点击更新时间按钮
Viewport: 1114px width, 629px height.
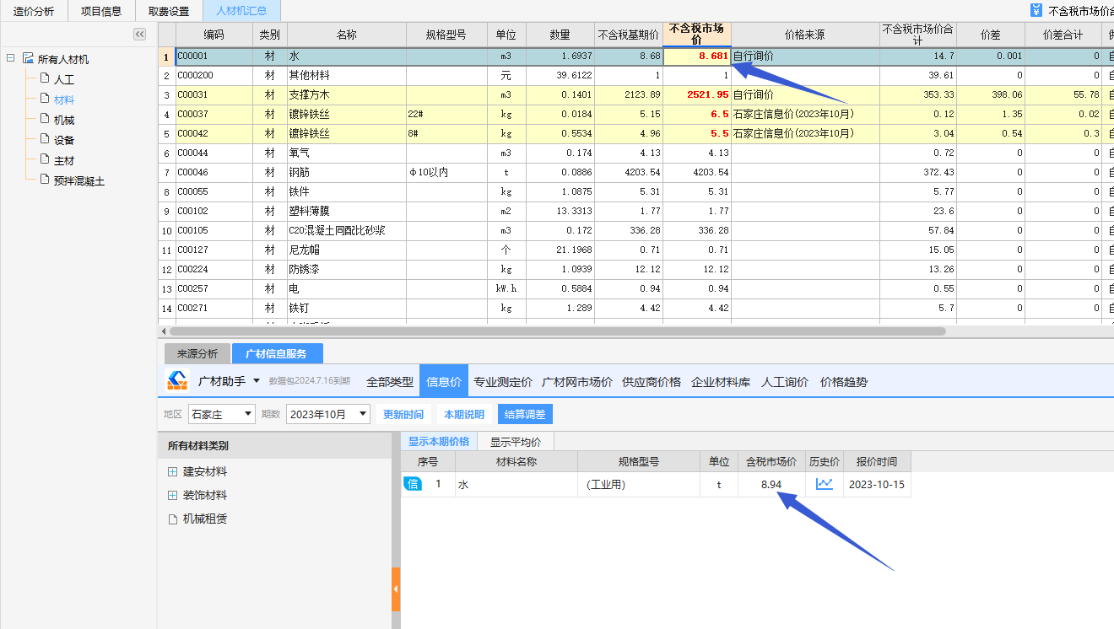[x=403, y=413]
